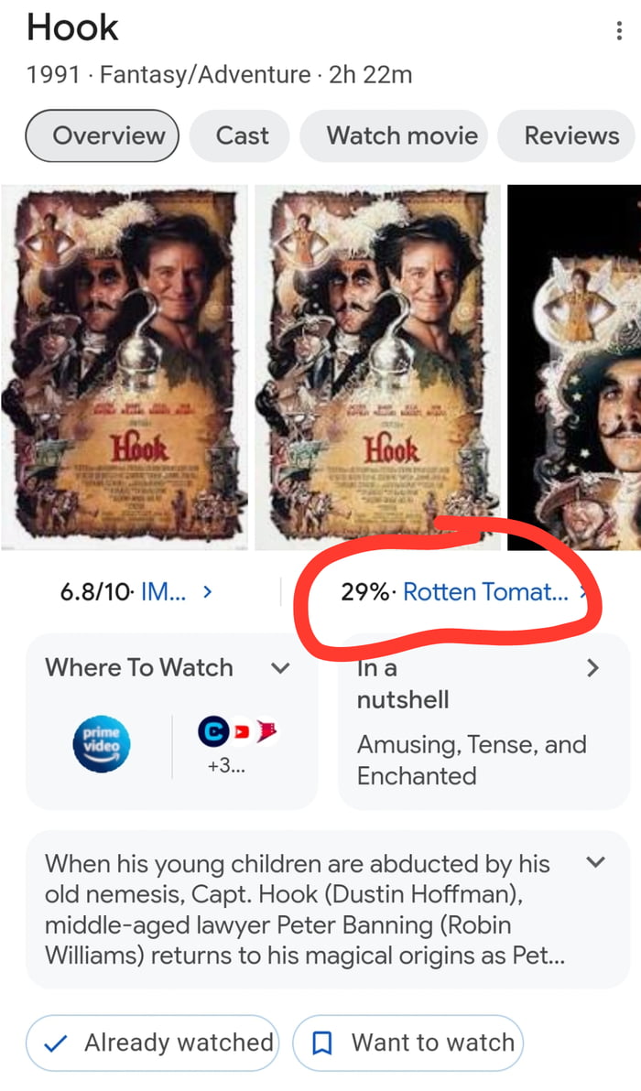Expand the movie description text

[595, 862]
